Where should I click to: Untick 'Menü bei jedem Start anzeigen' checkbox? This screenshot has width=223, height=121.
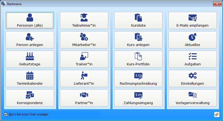[x=6, y=114]
